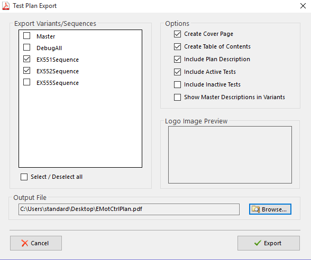Viewport: 311px width, 260px height.
Task: Uncheck Create Table of Contents
Action: [x=178, y=46]
